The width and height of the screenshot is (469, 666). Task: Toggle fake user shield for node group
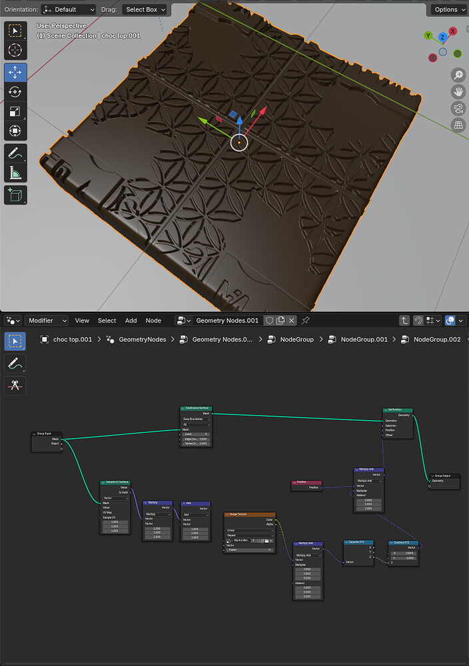[269, 321]
